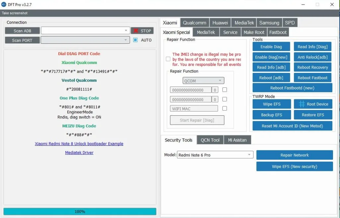Click the Restore EFS button
This screenshot has width=340, height=218.
[313, 115]
